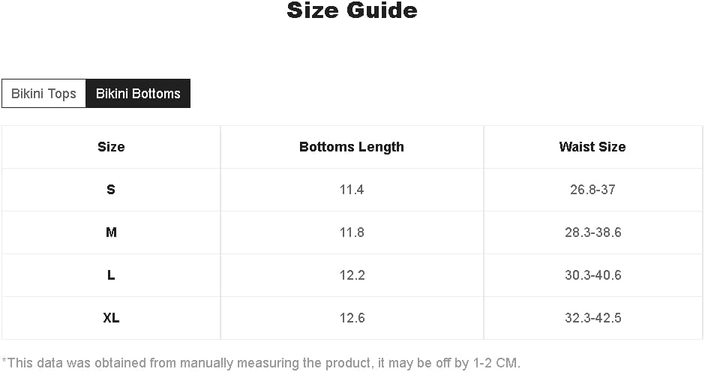This screenshot has width=705, height=372.
Task: Select the XL size row label
Action: 111,318
